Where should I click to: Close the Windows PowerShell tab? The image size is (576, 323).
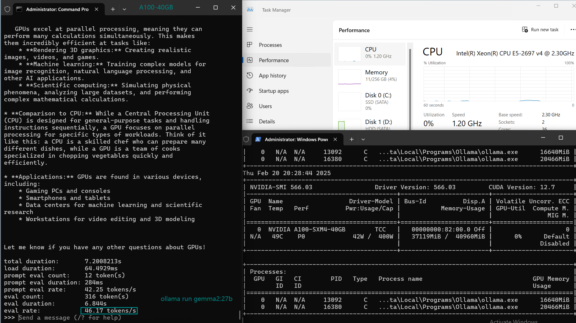pyautogui.click(x=335, y=139)
